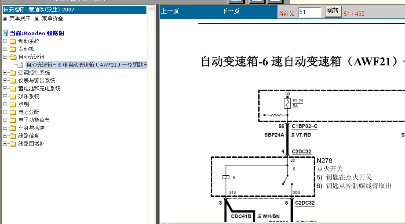Click the Mondeo 线路图 root icon
The width and height of the screenshot is (405, 224).
[x=5, y=33]
